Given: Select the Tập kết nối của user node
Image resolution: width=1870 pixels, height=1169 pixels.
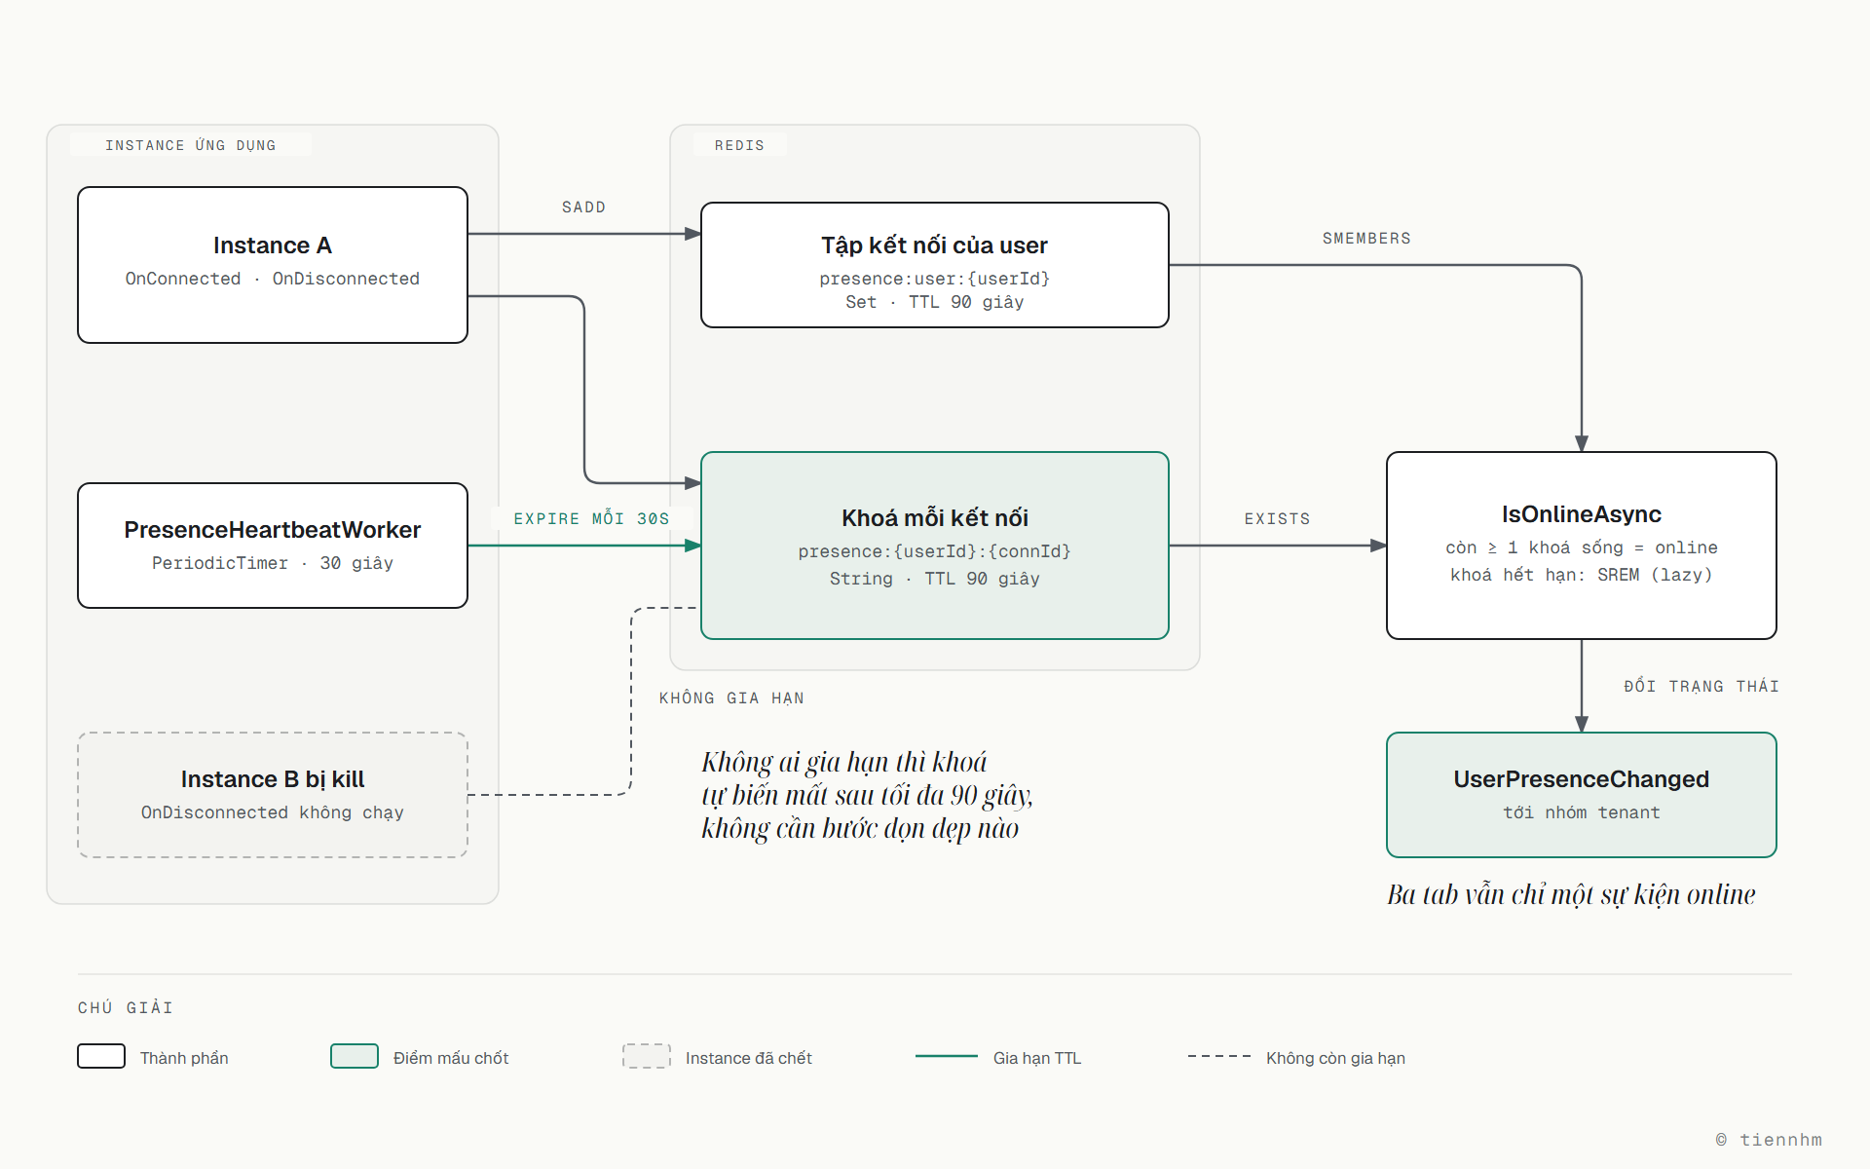Looking at the screenshot, I should point(935,265).
